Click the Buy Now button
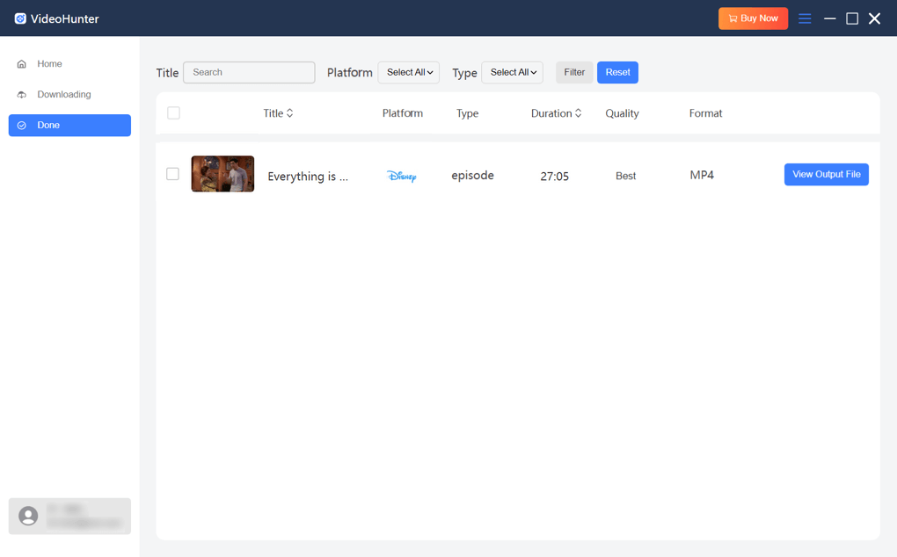Screen dimensions: 897x557 click(x=754, y=18)
